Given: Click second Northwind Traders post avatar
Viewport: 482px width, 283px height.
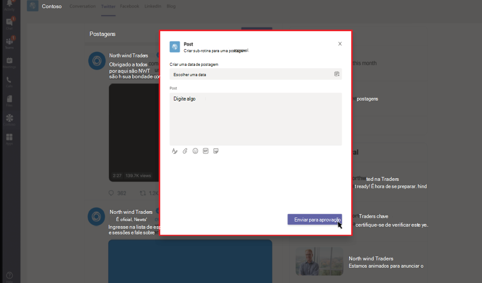Looking at the screenshot, I should (96, 216).
